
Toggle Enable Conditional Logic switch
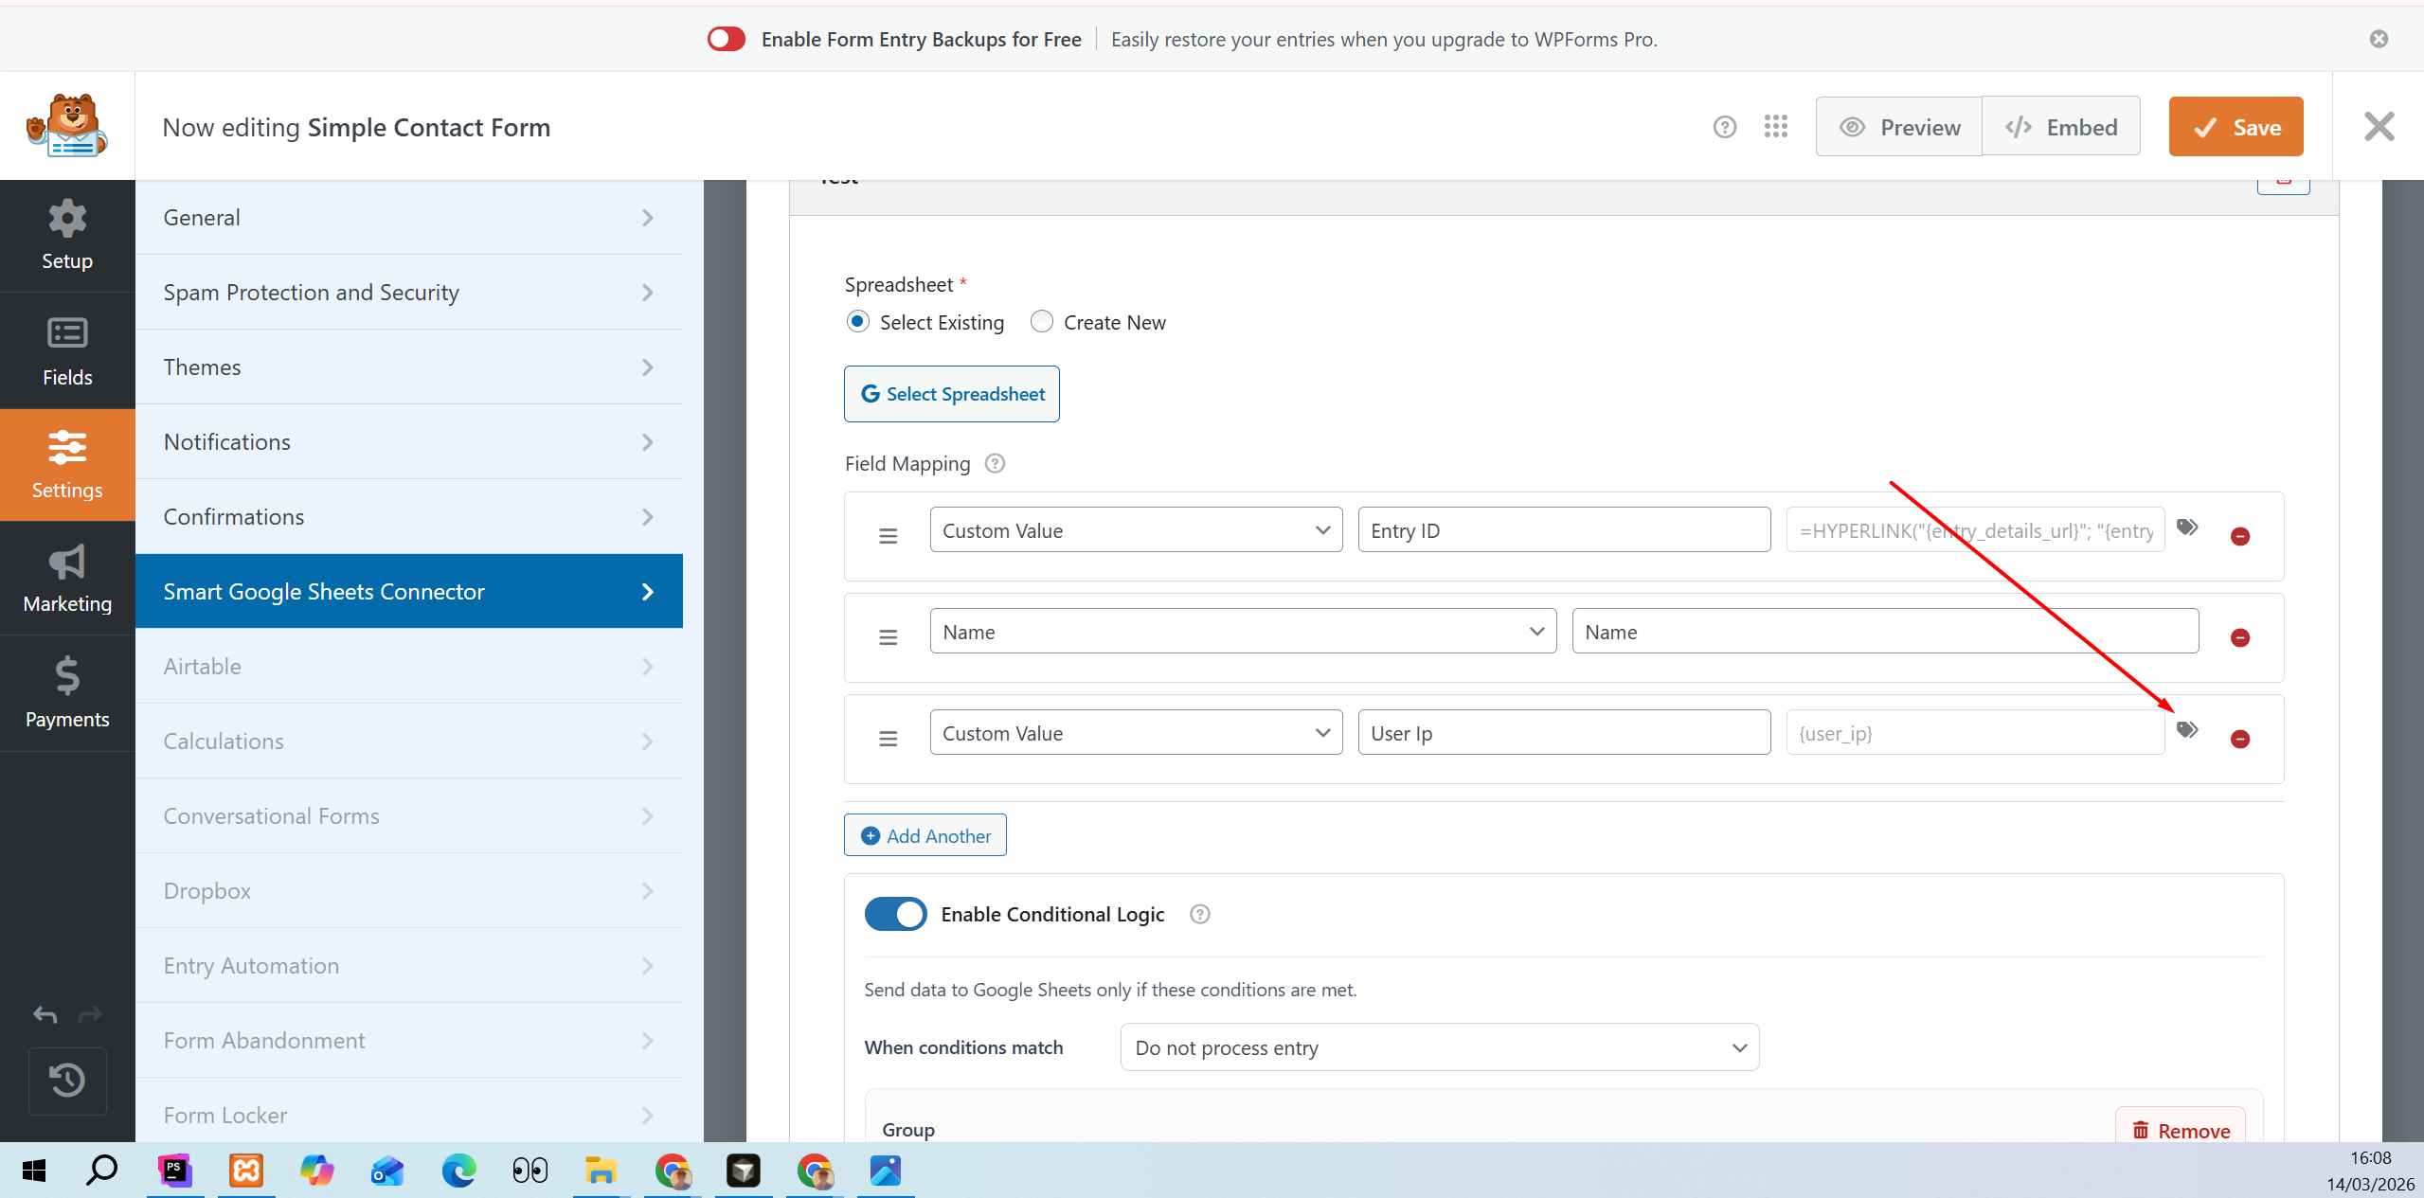click(x=895, y=915)
